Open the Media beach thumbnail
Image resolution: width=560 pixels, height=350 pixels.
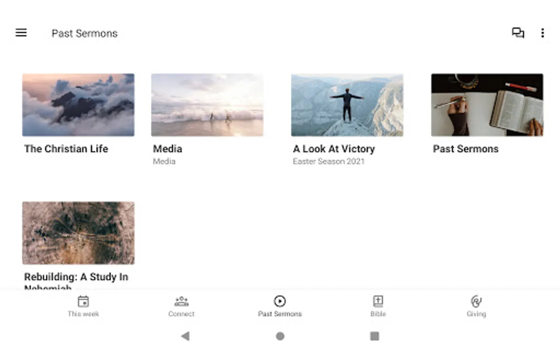207,105
